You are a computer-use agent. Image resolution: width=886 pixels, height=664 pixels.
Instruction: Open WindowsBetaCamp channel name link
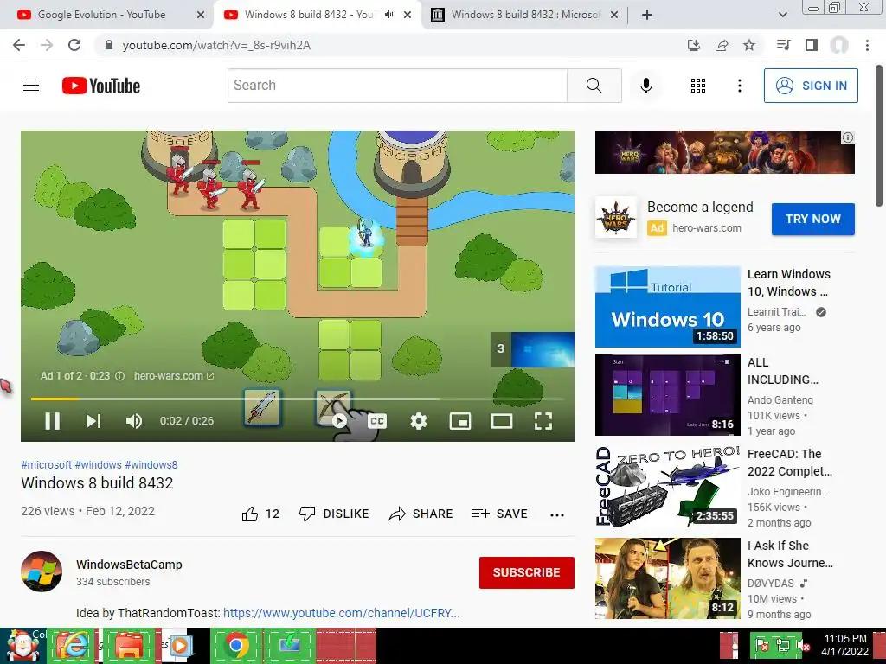pos(129,565)
